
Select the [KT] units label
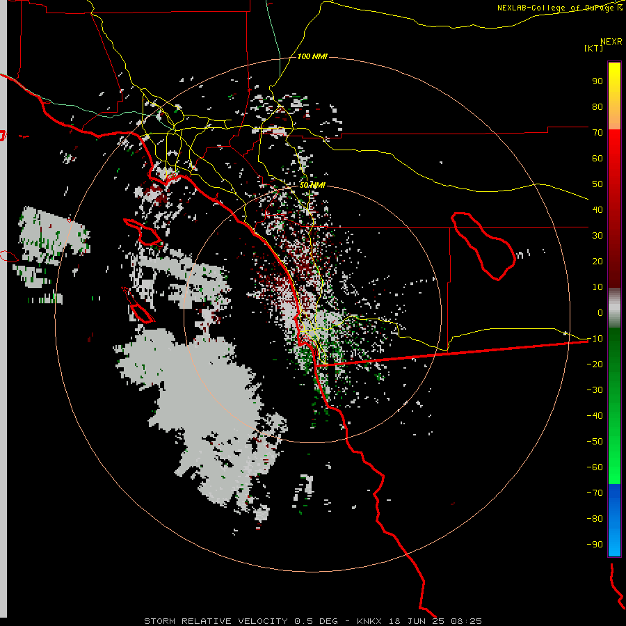click(x=593, y=48)
